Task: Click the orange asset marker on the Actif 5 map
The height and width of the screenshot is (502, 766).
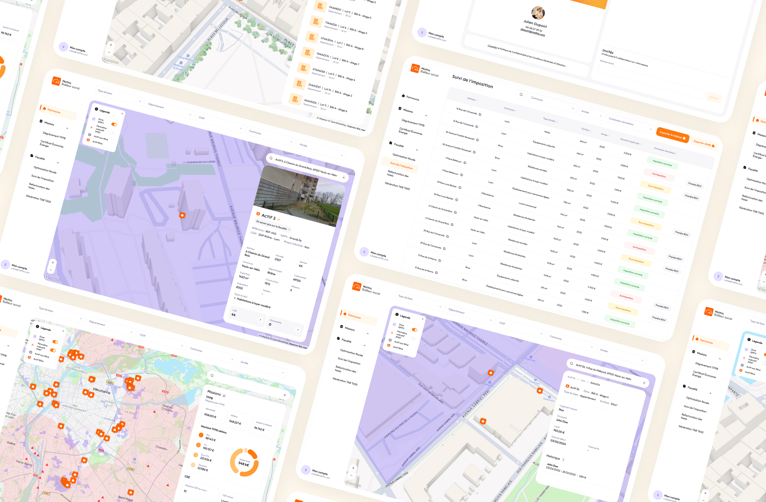Action: [x=182, y=215]
